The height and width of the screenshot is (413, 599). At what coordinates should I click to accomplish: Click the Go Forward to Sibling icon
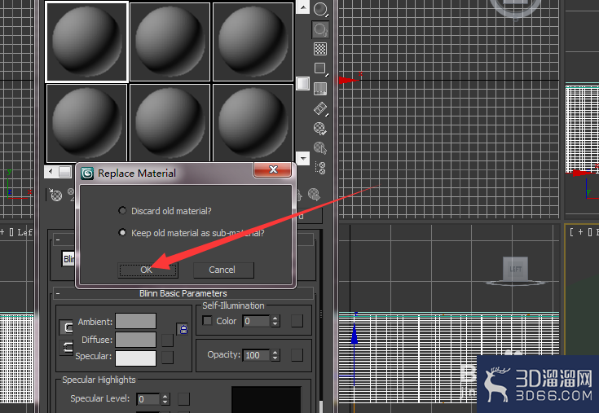(x=314, y=195)
